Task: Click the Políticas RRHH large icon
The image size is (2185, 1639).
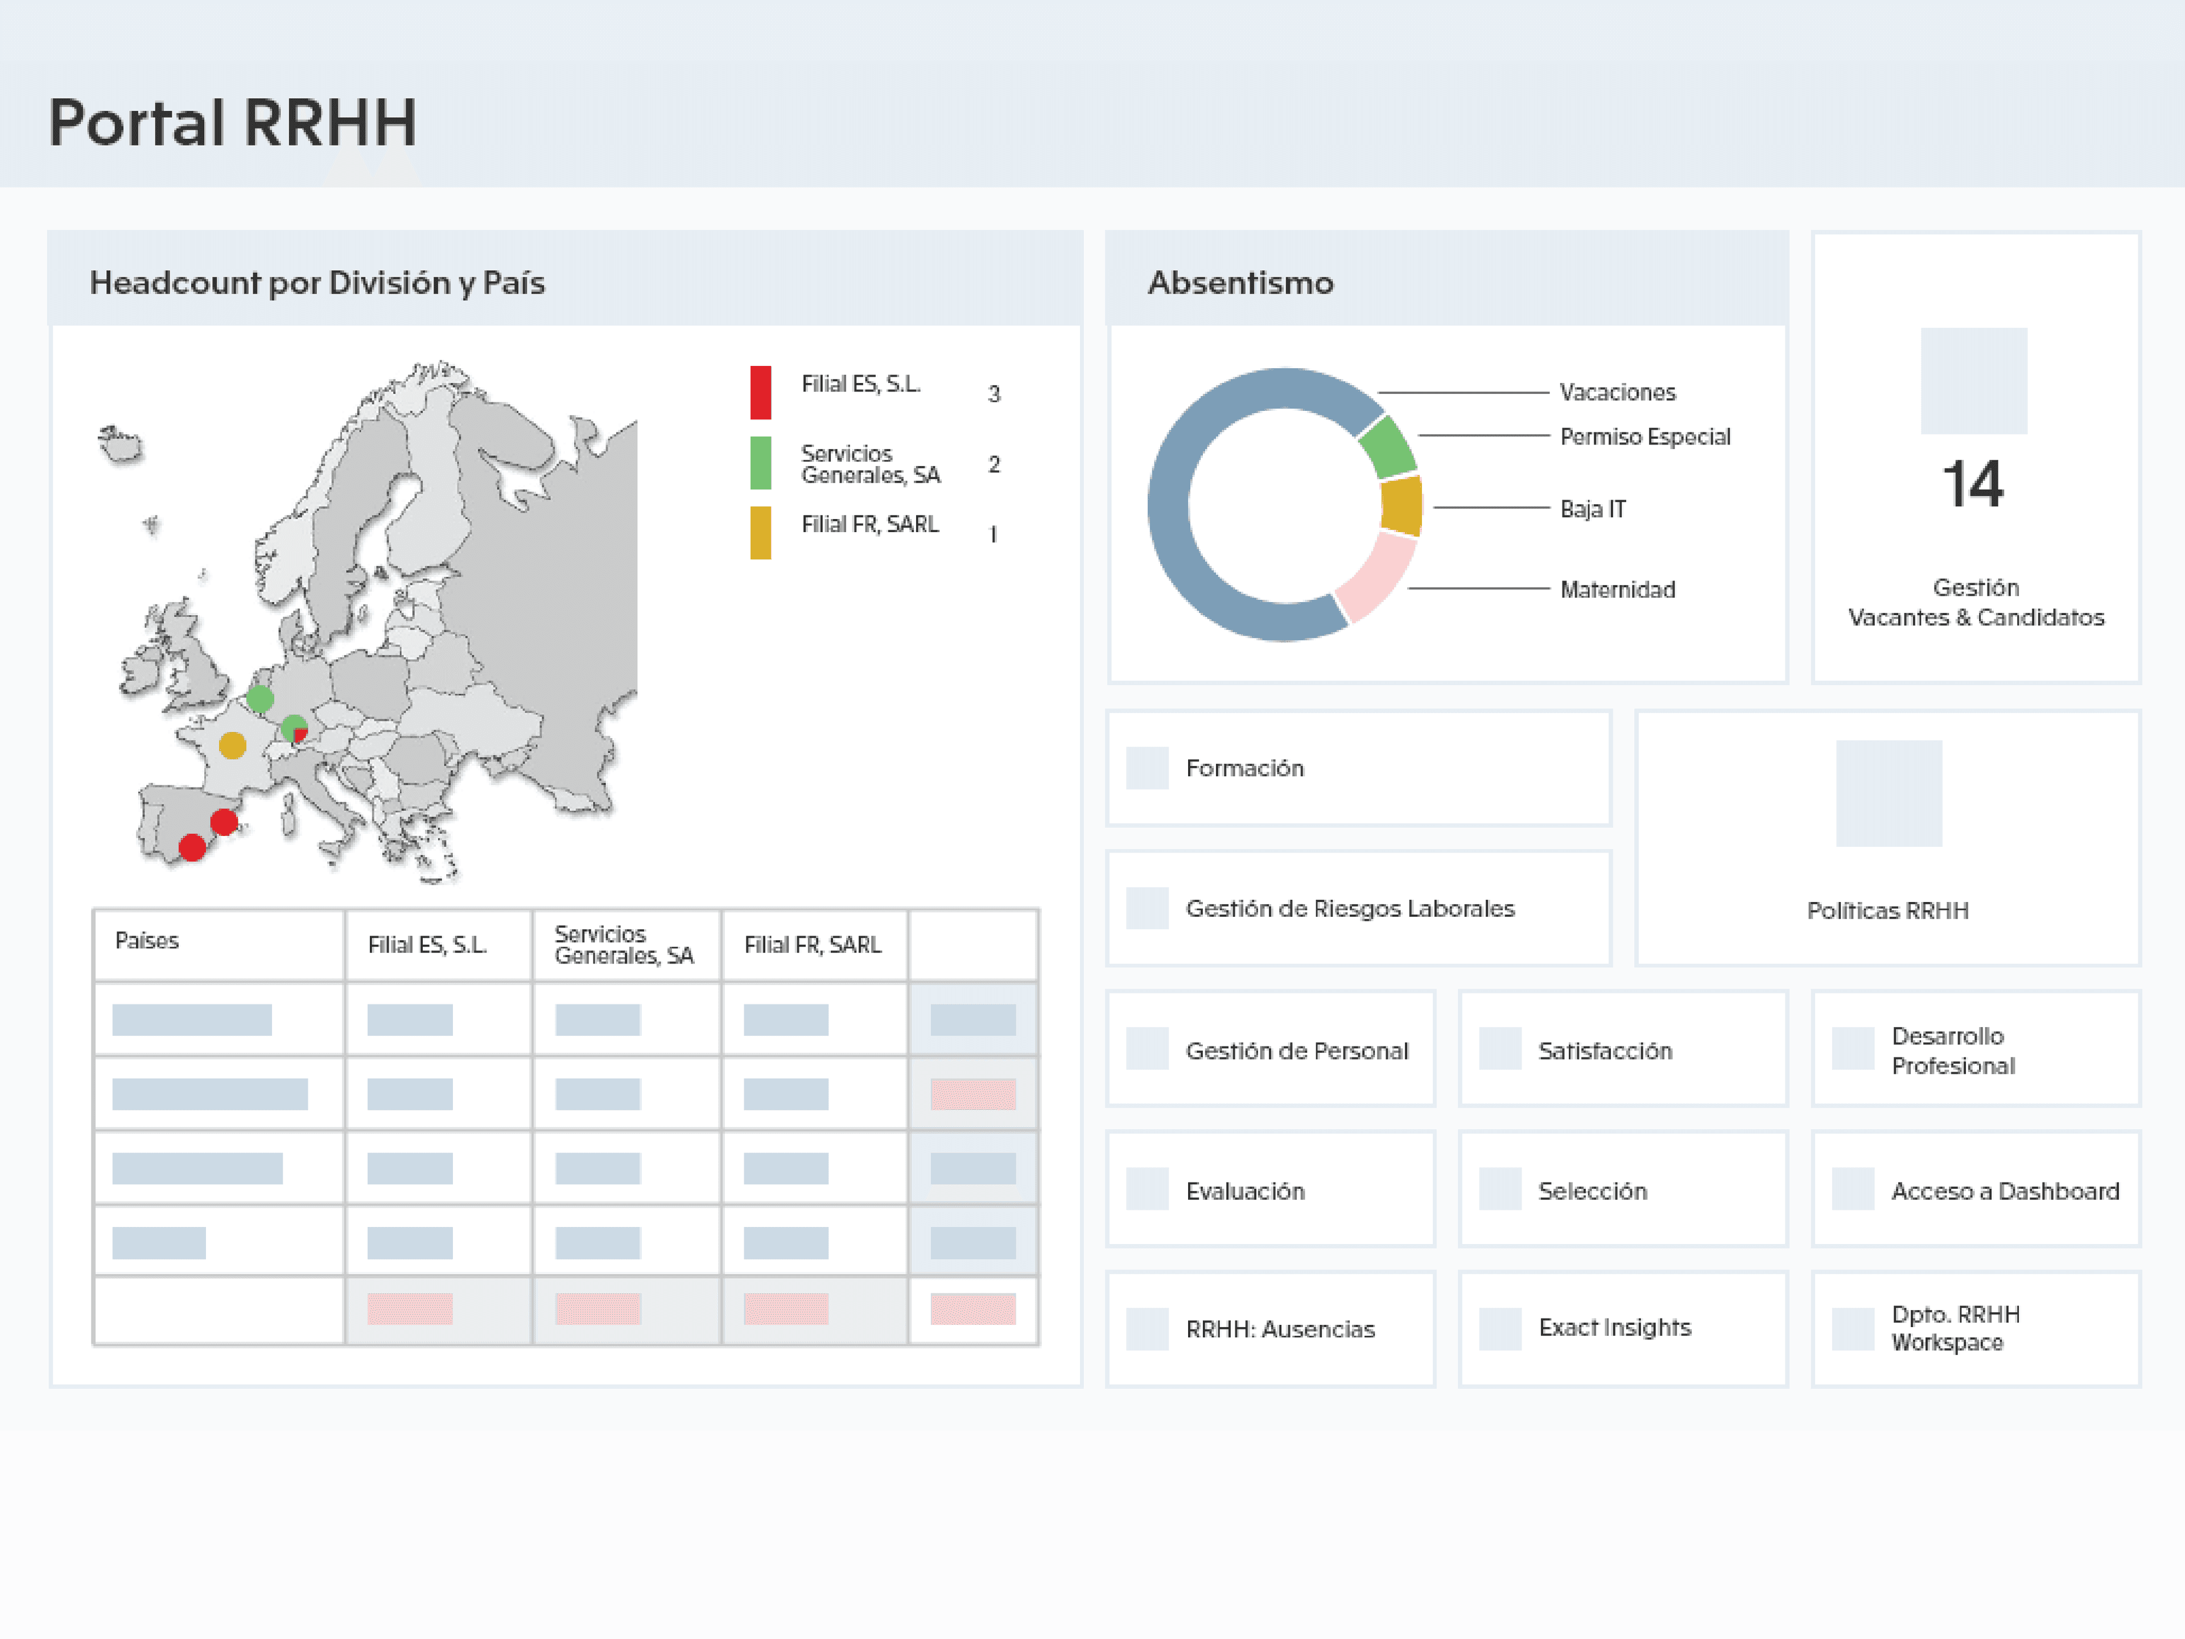Action: click(x=1887, y=793)
